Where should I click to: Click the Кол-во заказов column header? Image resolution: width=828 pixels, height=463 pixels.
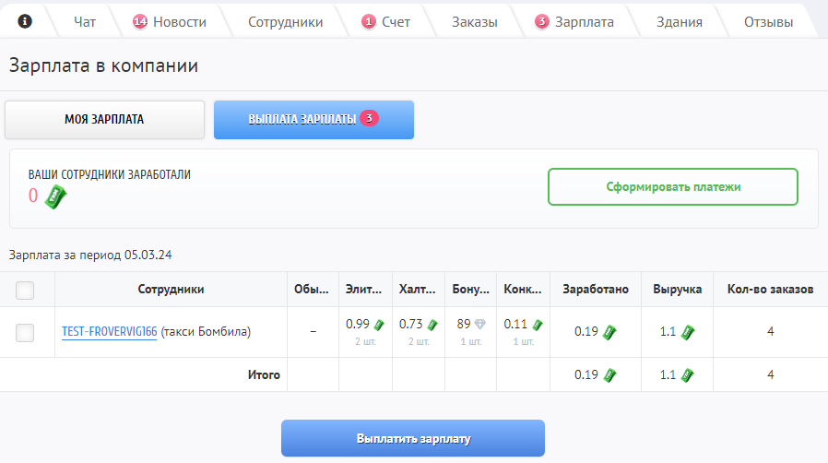pos(770,290)
